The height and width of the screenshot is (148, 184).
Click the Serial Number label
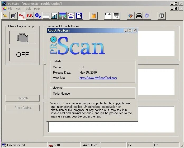coord(62,94)
